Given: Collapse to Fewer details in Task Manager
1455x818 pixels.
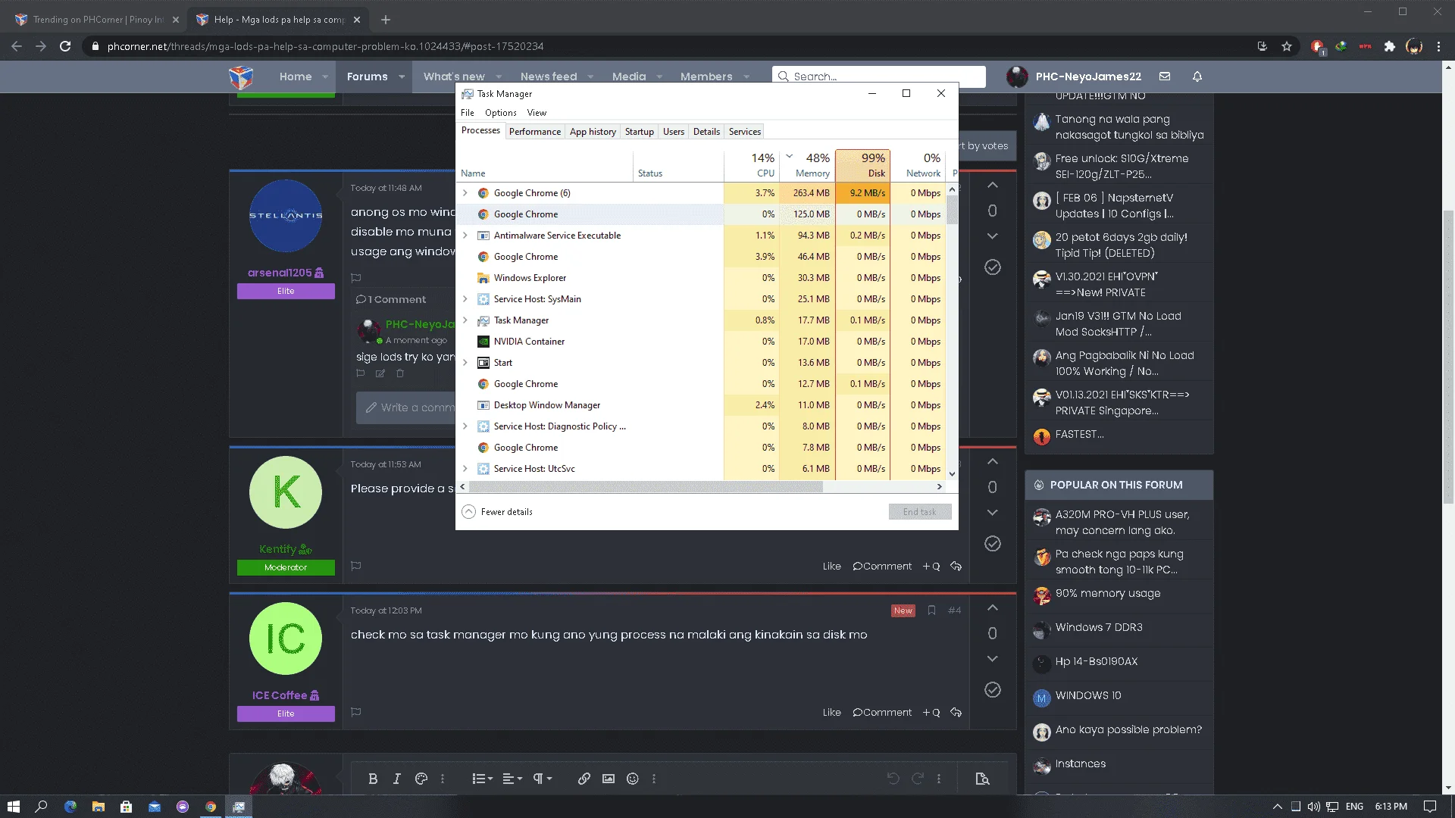Looking at the screenshot, I should click(x=497, y=512).
